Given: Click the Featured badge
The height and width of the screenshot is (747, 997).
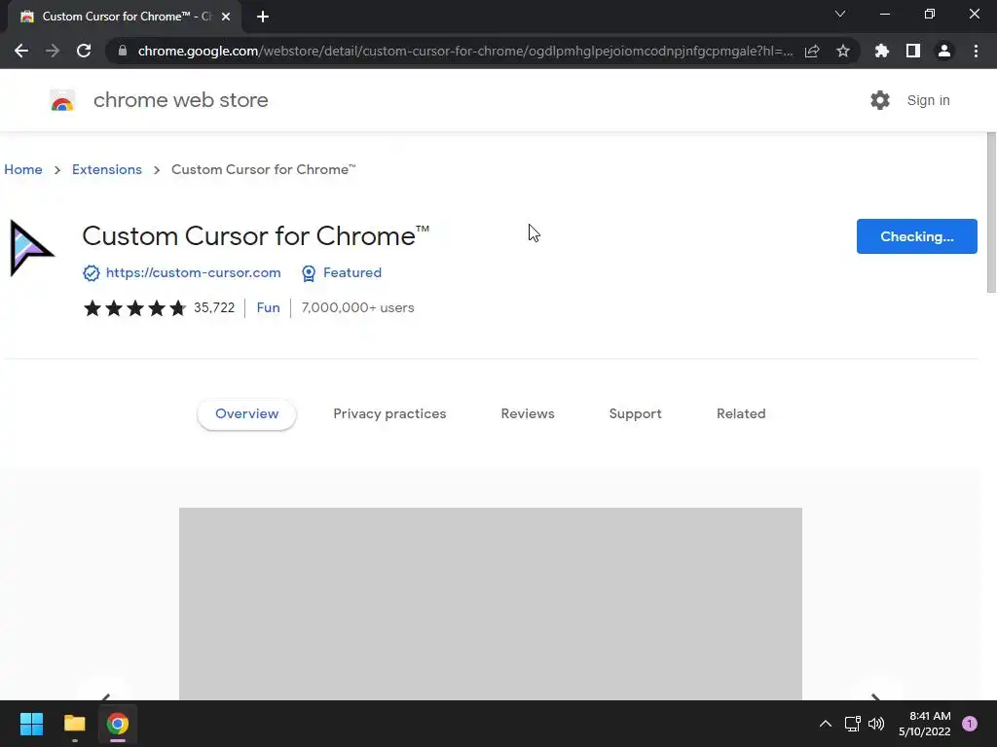Looking at the screenshot, I should [342, 272].
